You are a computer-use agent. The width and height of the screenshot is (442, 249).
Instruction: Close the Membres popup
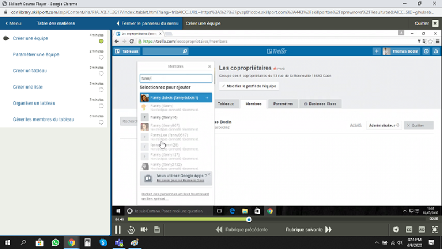point(209,66)
